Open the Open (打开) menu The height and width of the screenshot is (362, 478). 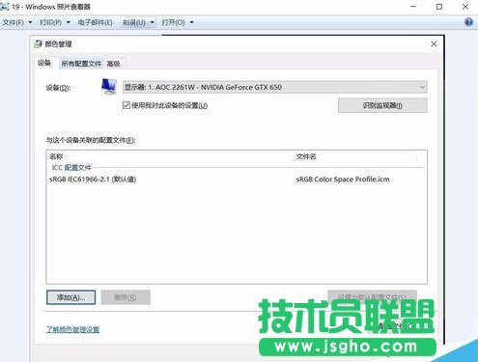click(178, 22)
